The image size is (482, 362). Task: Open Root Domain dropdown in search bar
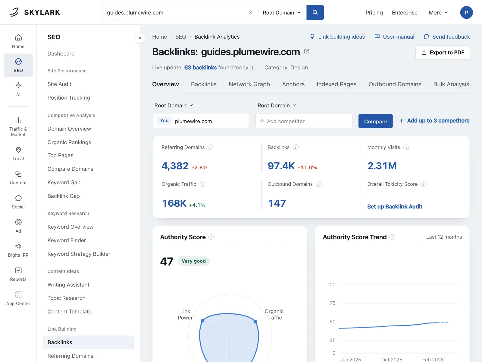[x=282, y=12]
